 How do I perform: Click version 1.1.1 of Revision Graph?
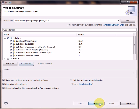click(79, 56)
